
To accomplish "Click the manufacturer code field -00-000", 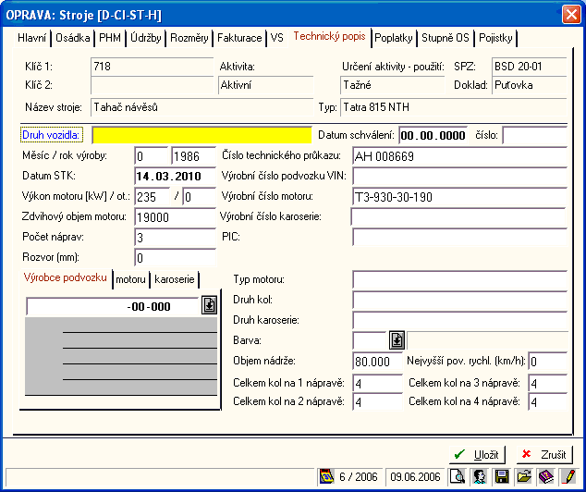I will [113, 306].
